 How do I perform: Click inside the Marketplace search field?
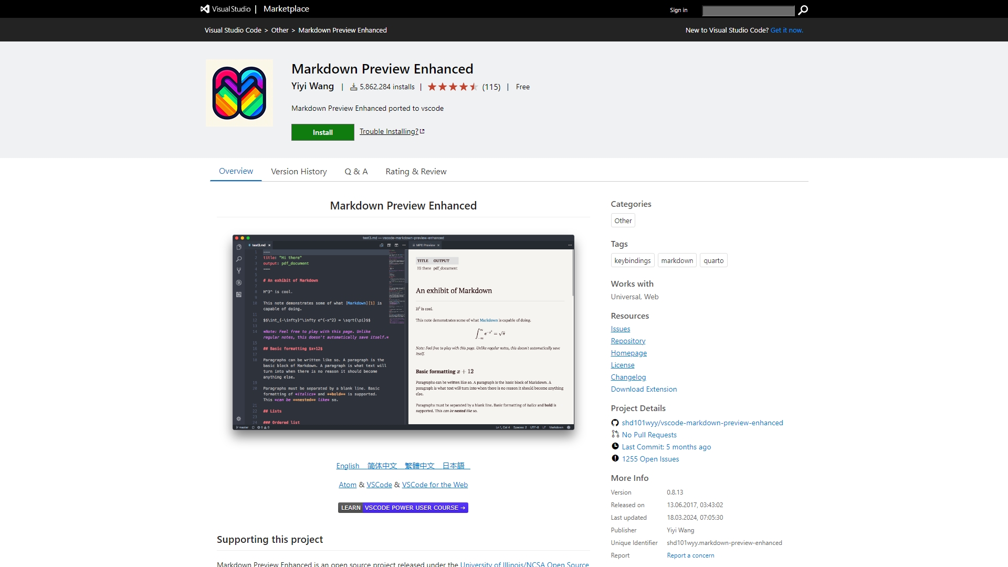tap(748, 11)
